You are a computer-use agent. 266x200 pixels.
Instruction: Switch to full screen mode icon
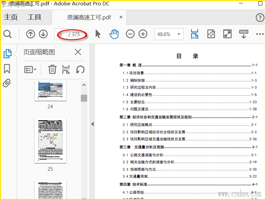[x=227, y=34]
